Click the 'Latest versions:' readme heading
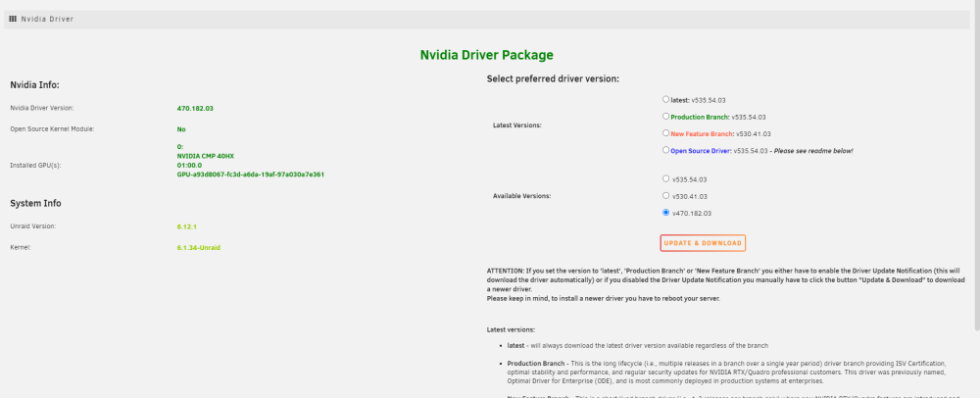The image size is (980, 398). coord(511,329)
